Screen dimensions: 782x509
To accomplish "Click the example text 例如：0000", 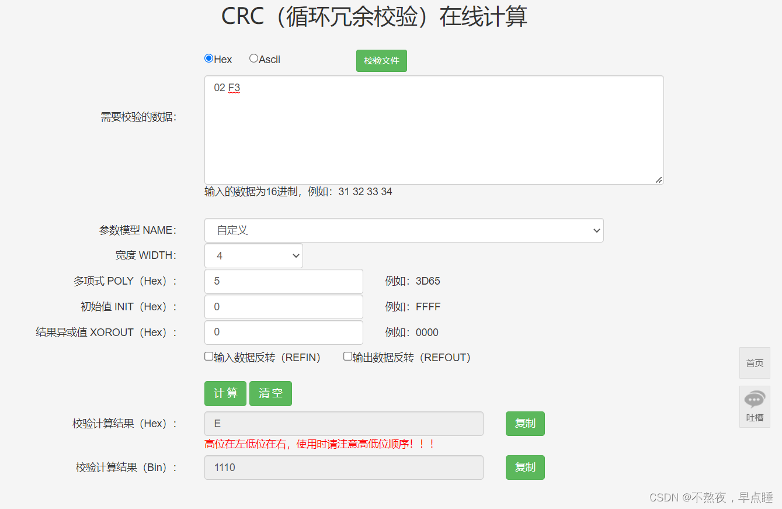I will tap(412, 333).
